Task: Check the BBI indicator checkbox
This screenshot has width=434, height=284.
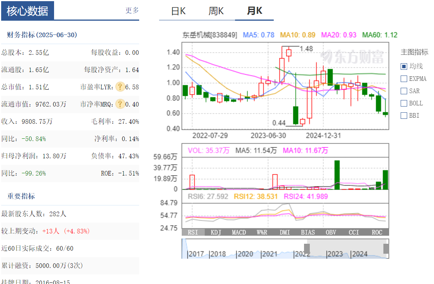Action: click(404, 115)
